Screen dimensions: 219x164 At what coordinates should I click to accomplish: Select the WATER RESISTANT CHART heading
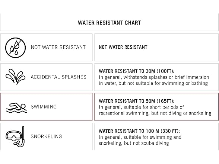110,23
